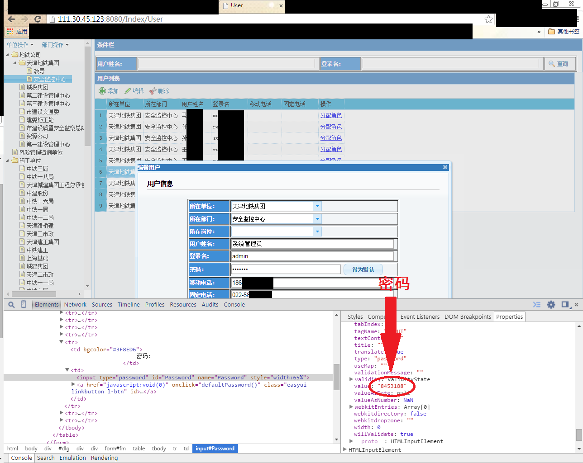Switch to the Timeline tab in DevTools
Screen dimensions: 583x463
click(129, 305)
